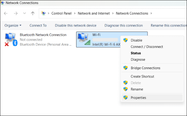
Task: Click Create Shortcut in the context menu
Action: 142,76
